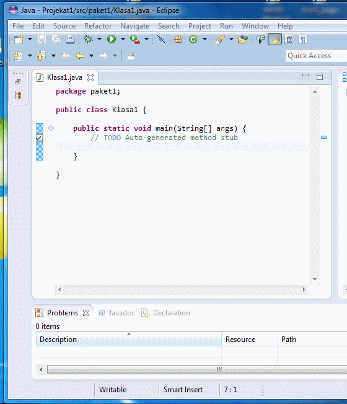Click the Next Annotation arrow icon
The height and width of the screenshot is (404, 347).
[17, 56]
